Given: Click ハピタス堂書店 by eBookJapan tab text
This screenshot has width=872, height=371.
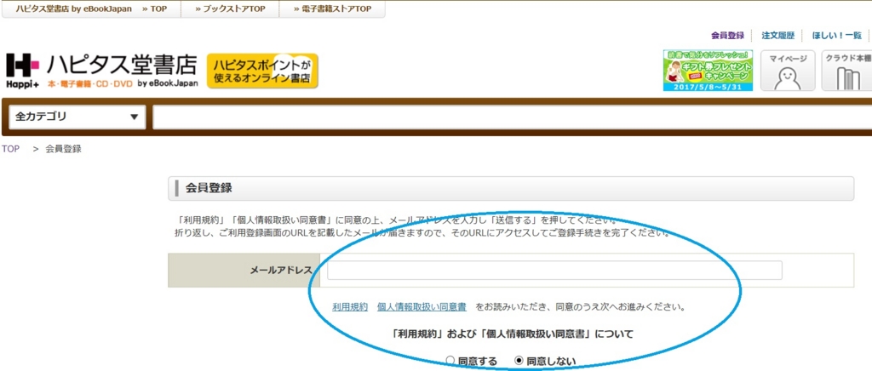Looking at the screenshot, I should pos(73,9).
